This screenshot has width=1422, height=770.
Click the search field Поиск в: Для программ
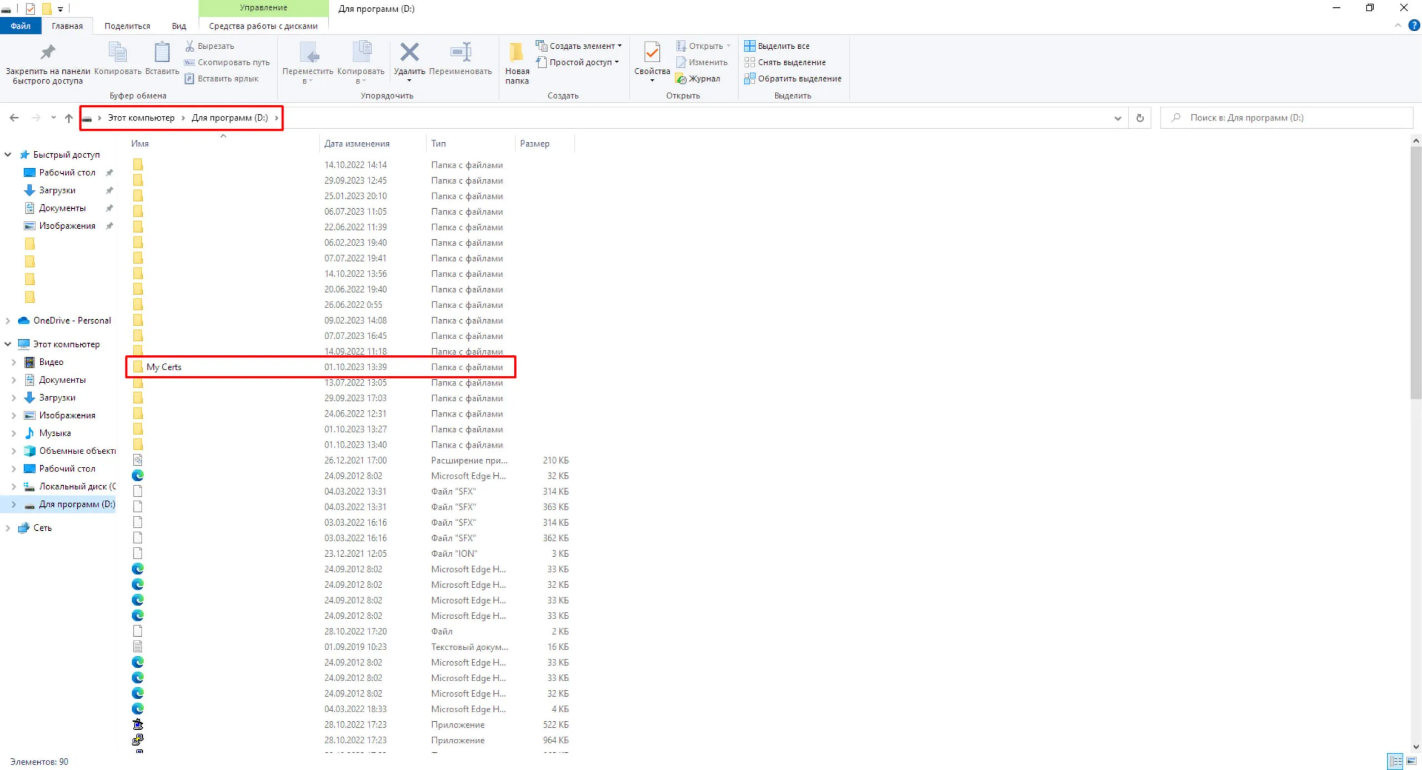click(x=1286, y=118)
